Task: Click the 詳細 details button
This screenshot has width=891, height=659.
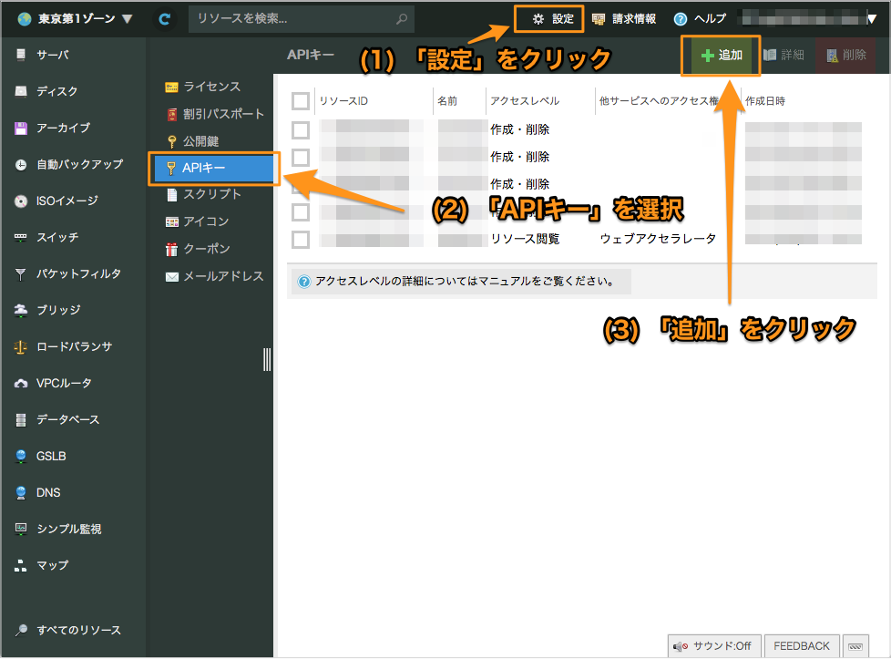Action: [783, 56]
